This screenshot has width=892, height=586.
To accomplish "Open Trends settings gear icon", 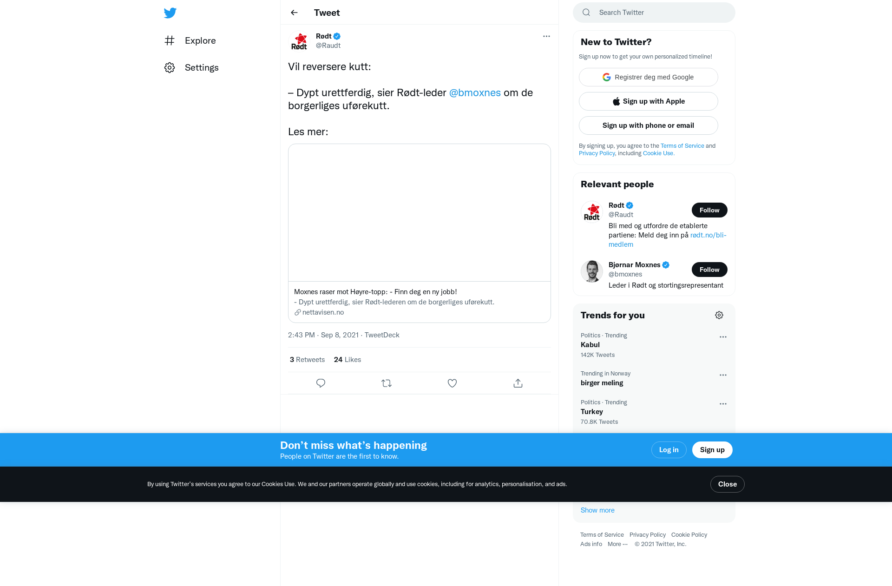I will [719, 315].
